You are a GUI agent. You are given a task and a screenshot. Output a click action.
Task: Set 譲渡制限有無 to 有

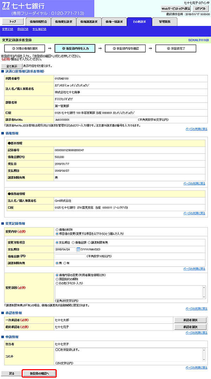point(64,263)
